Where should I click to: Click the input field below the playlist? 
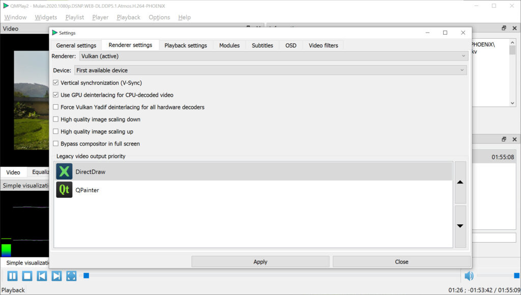(x=494, y=238)
